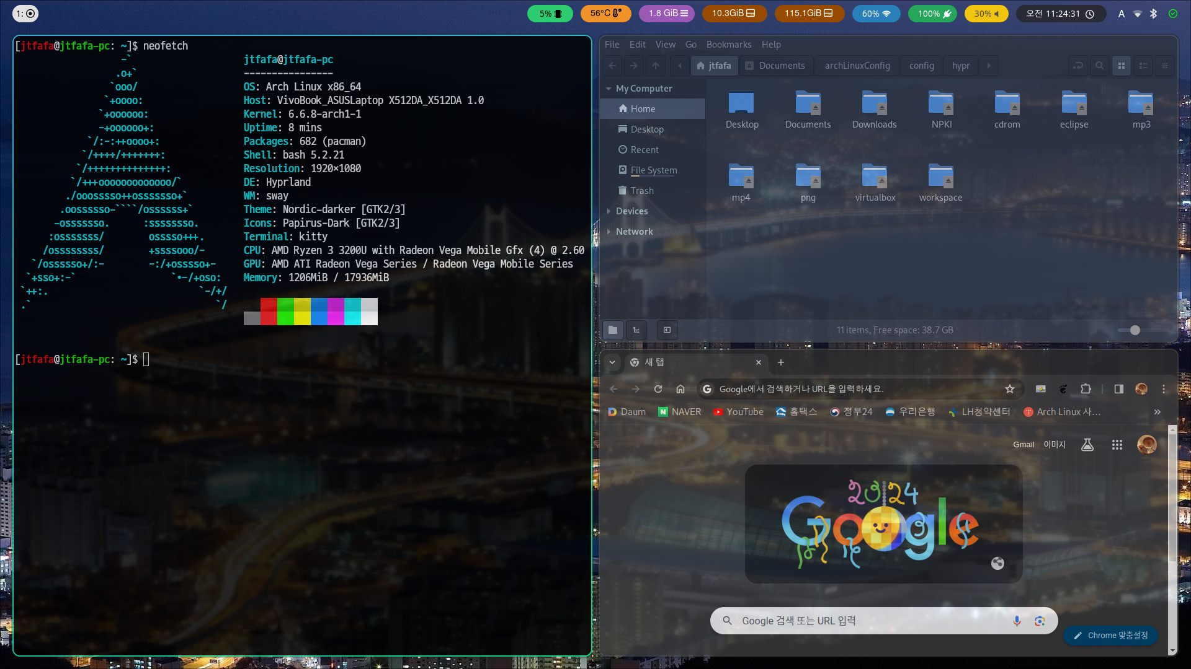This screenshot has width=1191, height=669.
Task: Click voice search microphone icon
Action: tap(1017, 621)
